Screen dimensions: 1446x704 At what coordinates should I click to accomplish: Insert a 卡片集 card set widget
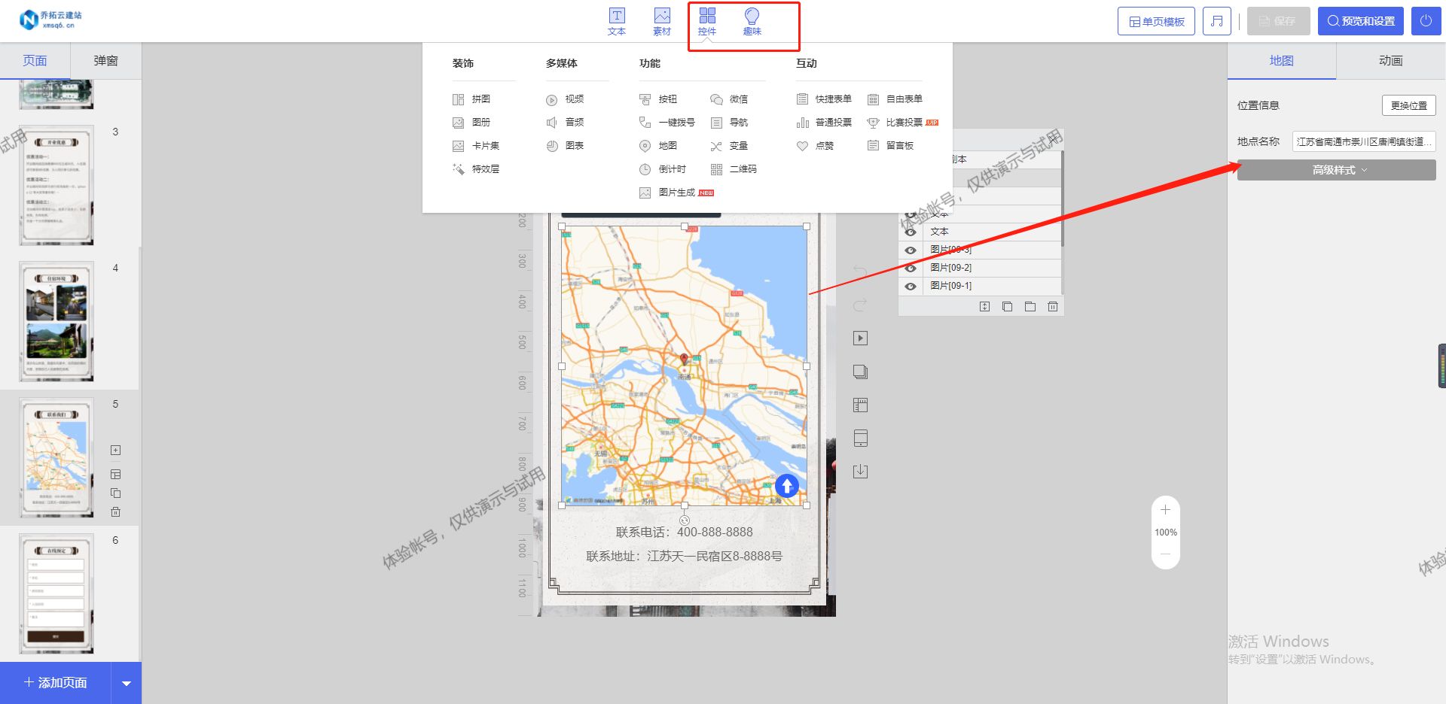coord(476,146)
